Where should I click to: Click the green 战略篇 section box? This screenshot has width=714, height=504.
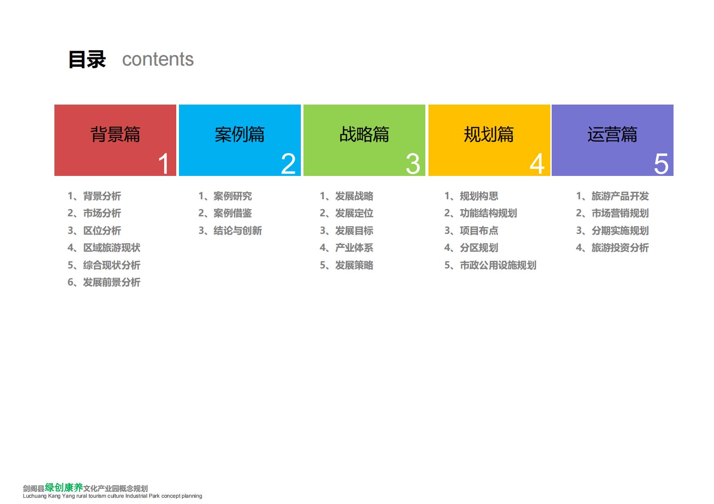364,140
